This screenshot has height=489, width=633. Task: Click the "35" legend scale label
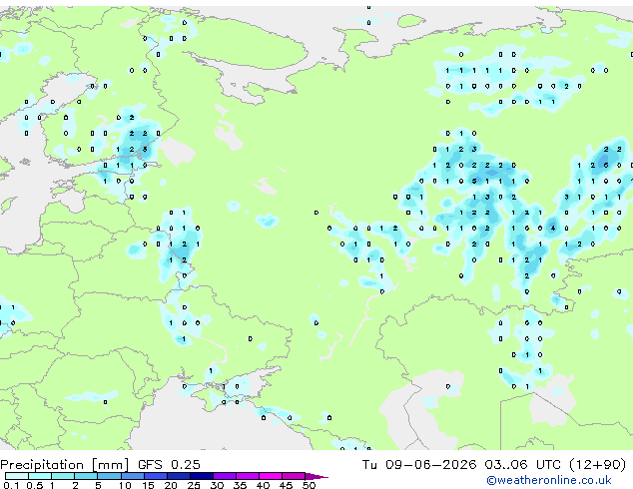pyautogui.click(x=240, y=485)
